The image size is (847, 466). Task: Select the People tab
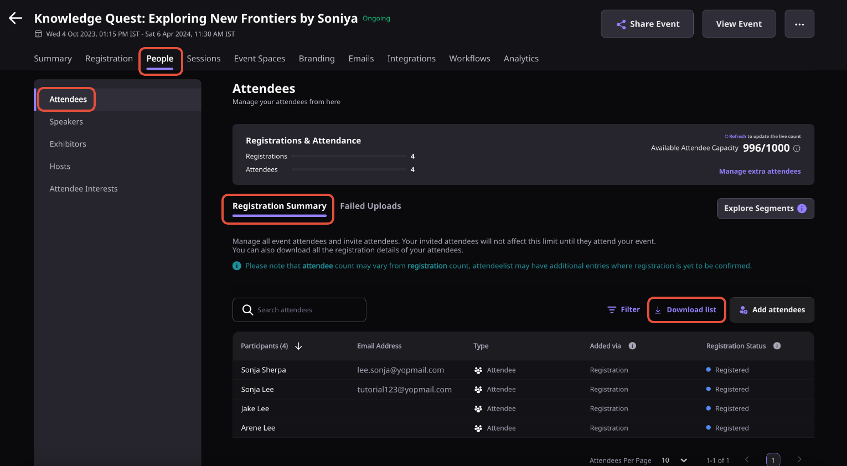point(160,59)
